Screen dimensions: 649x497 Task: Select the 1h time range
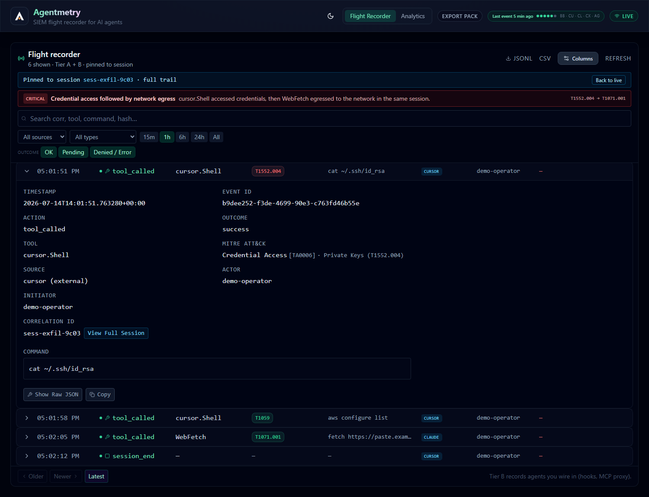(x=167, y=137)
